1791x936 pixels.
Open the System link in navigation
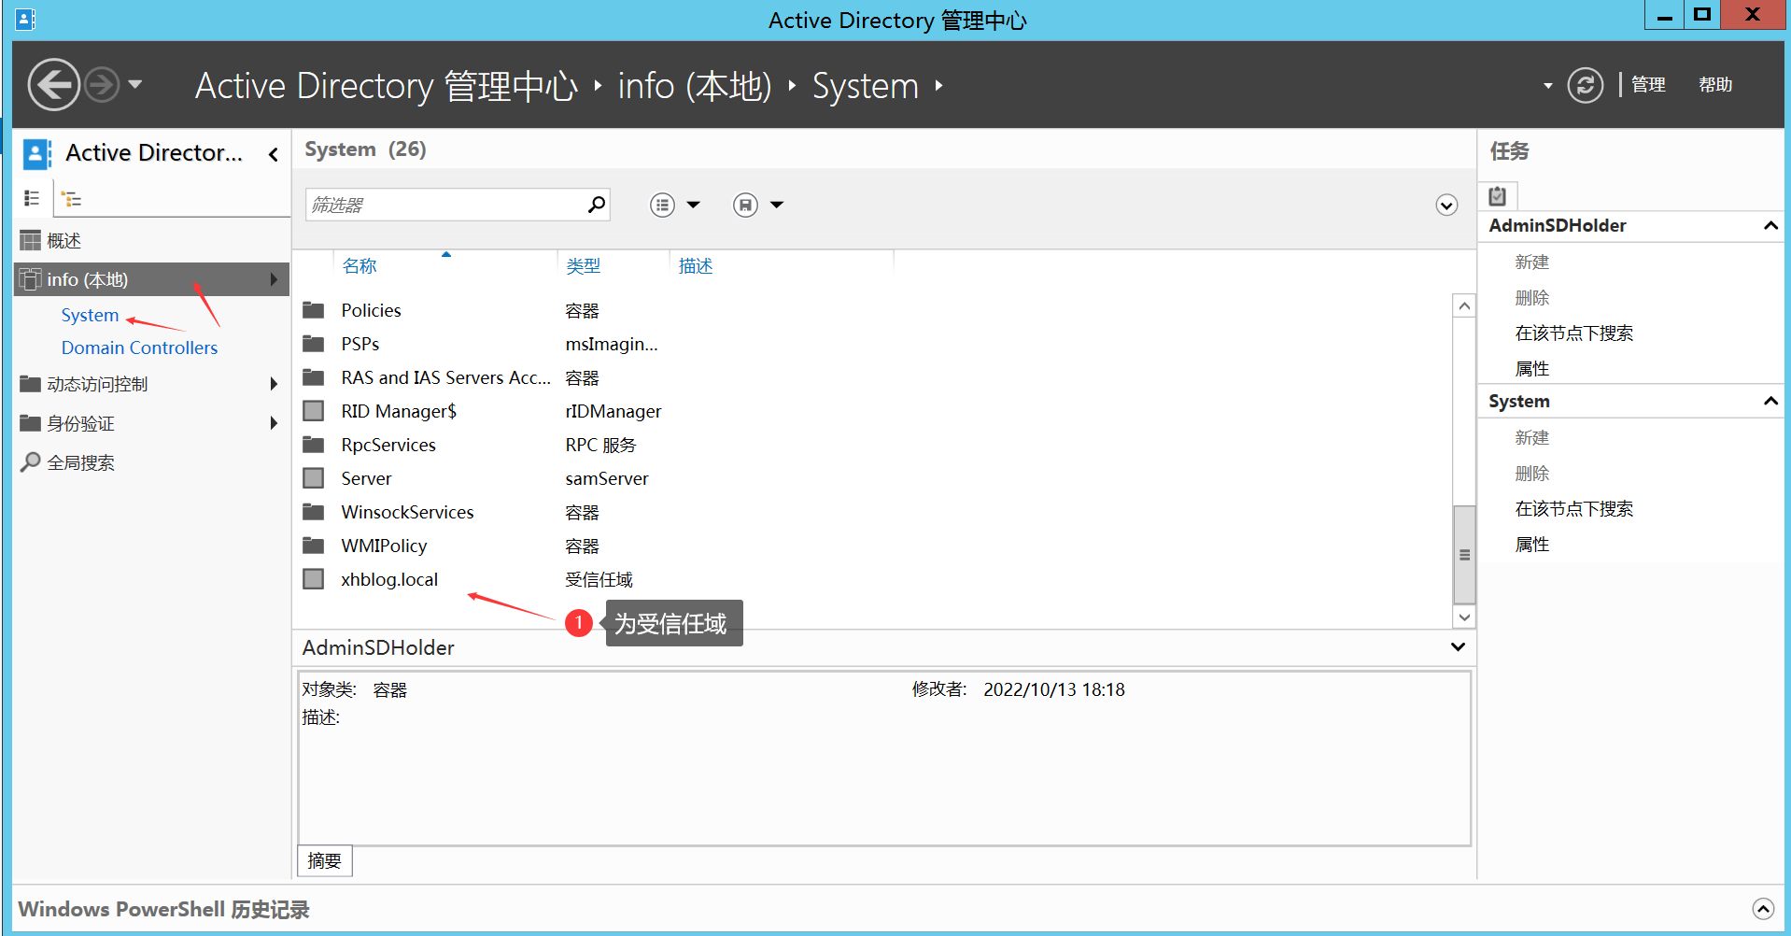tap(90, 315)
